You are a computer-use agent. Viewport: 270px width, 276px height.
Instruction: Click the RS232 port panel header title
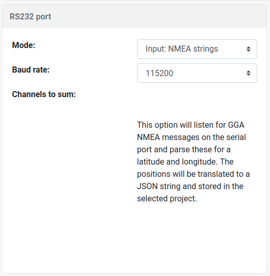(30, 16)
